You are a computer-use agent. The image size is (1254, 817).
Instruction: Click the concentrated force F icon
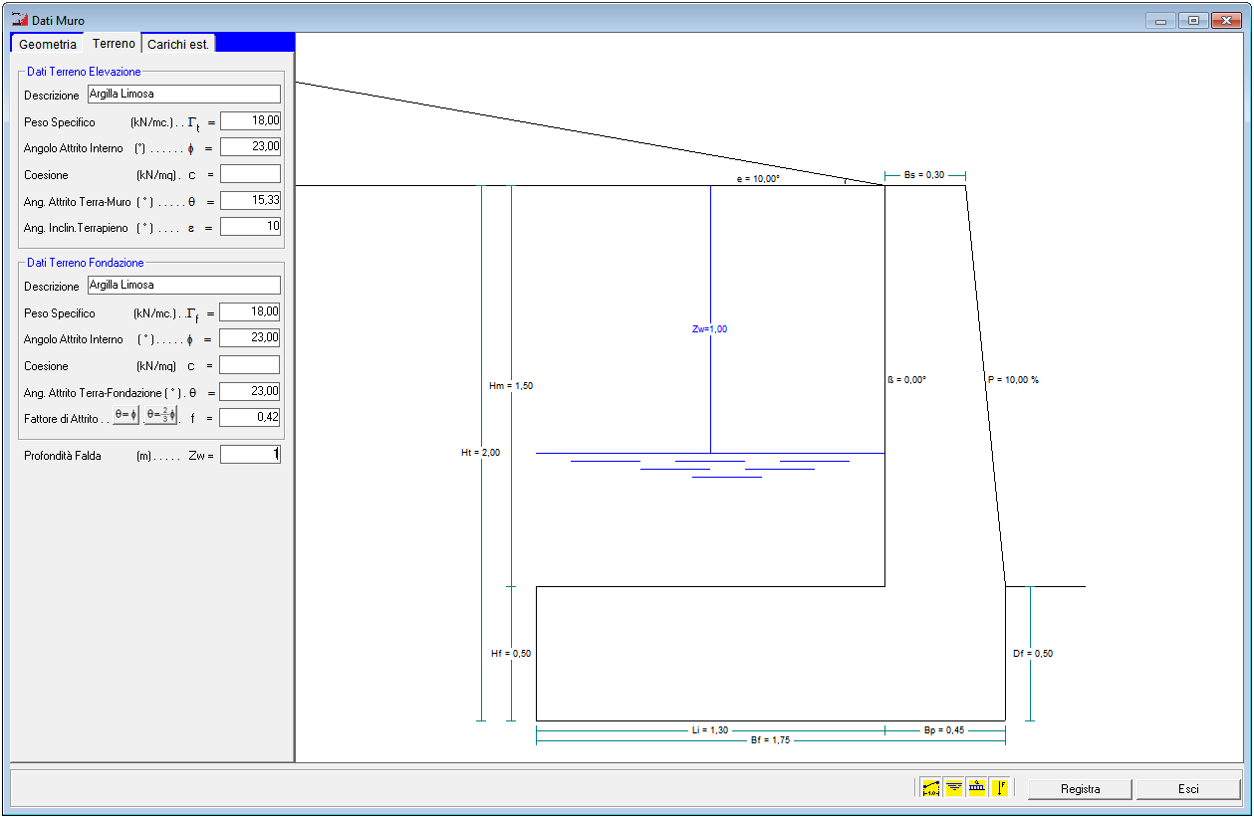point(1000,788)
